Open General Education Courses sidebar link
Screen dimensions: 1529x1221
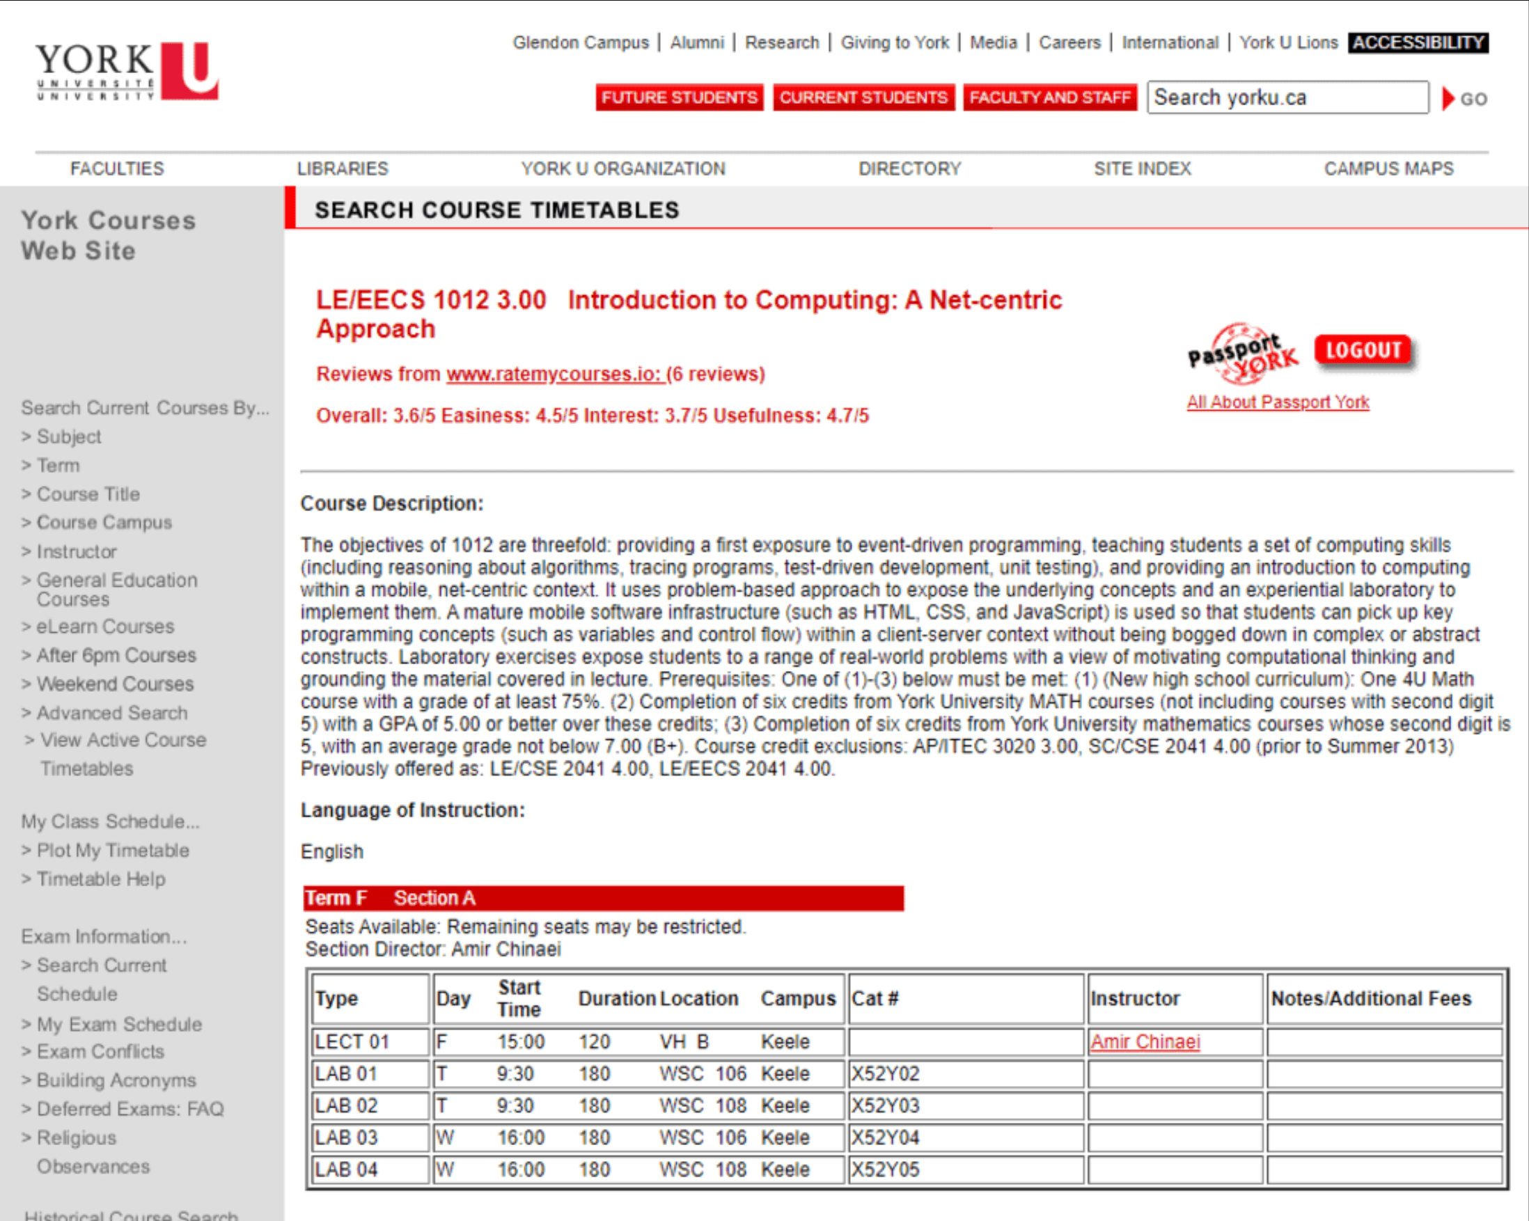117,590
